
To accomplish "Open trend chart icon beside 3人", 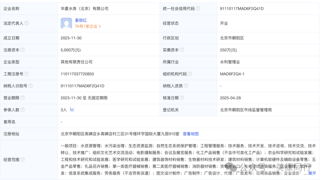I will click(72, 109).
